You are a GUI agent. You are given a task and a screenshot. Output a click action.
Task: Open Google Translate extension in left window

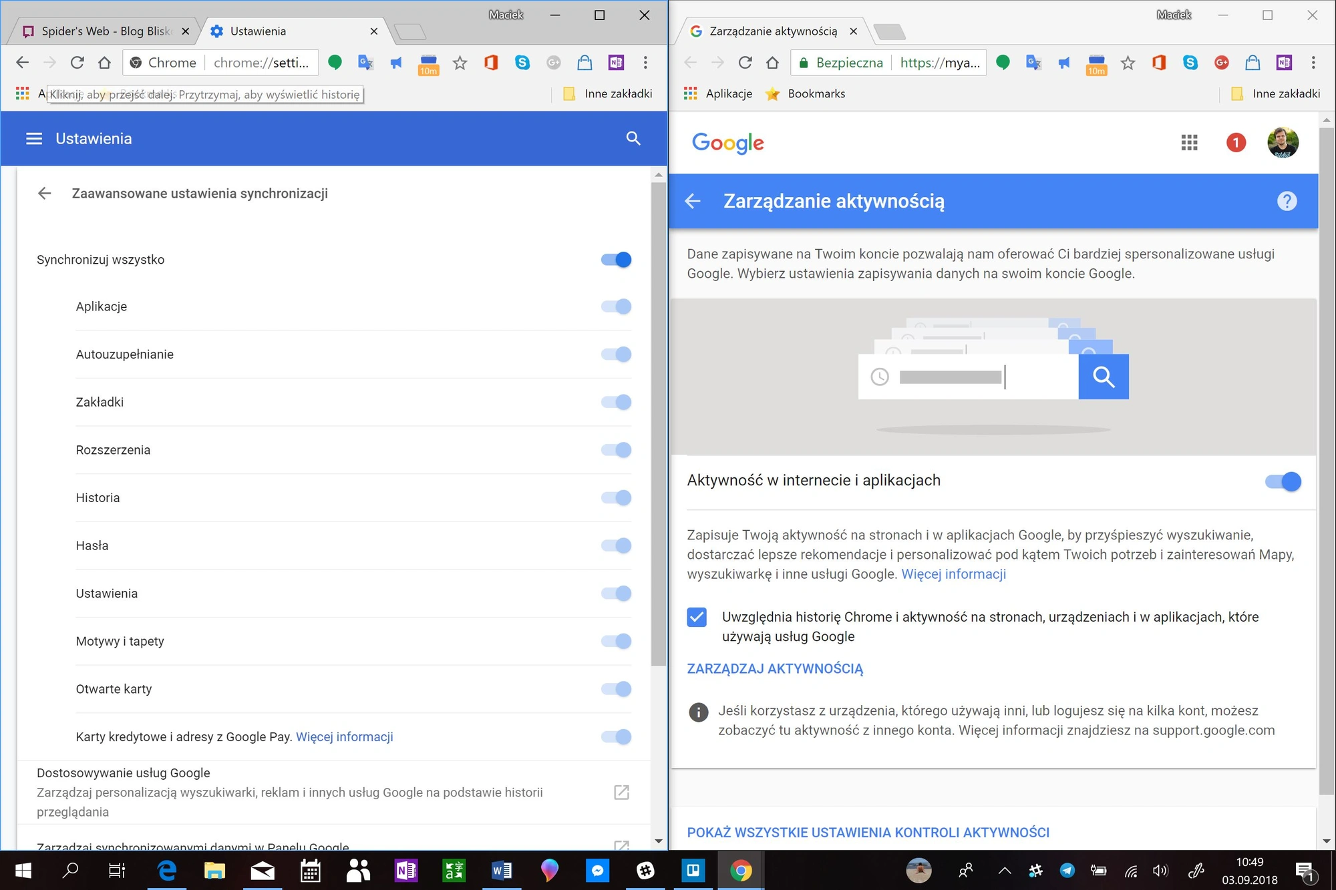(365, 63)
